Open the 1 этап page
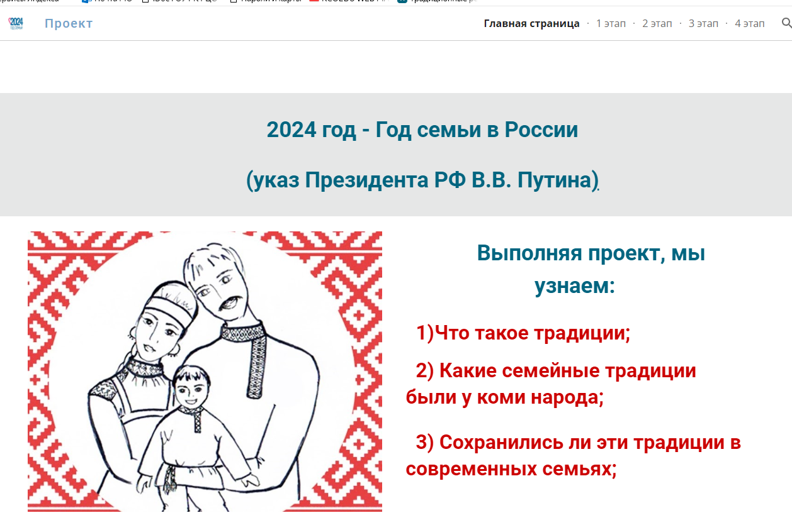Screen dimensions: 792x525 click(x=611, y=23)
